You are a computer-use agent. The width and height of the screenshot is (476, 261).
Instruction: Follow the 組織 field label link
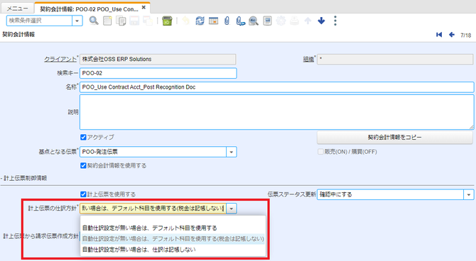click(308, 60)
